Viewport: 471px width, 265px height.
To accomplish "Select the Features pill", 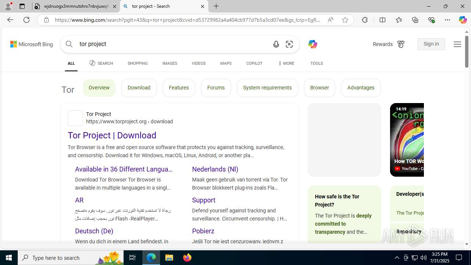I will 179,88.
